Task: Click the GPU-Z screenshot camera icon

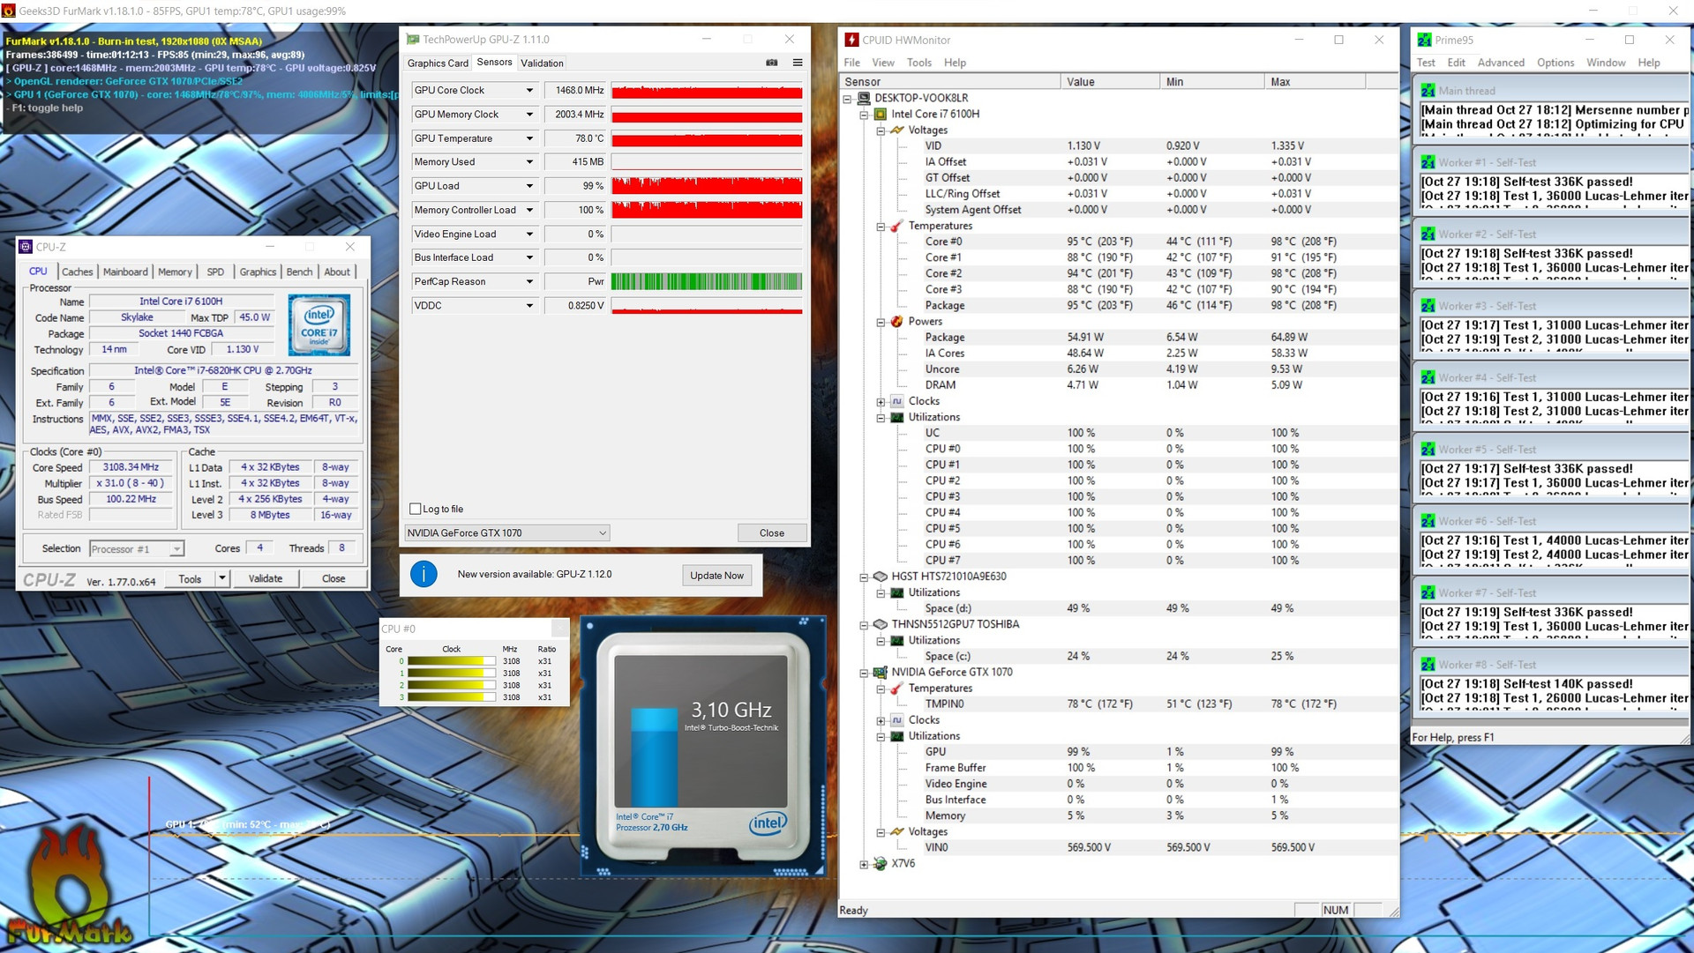Action: tap(772, 63)
